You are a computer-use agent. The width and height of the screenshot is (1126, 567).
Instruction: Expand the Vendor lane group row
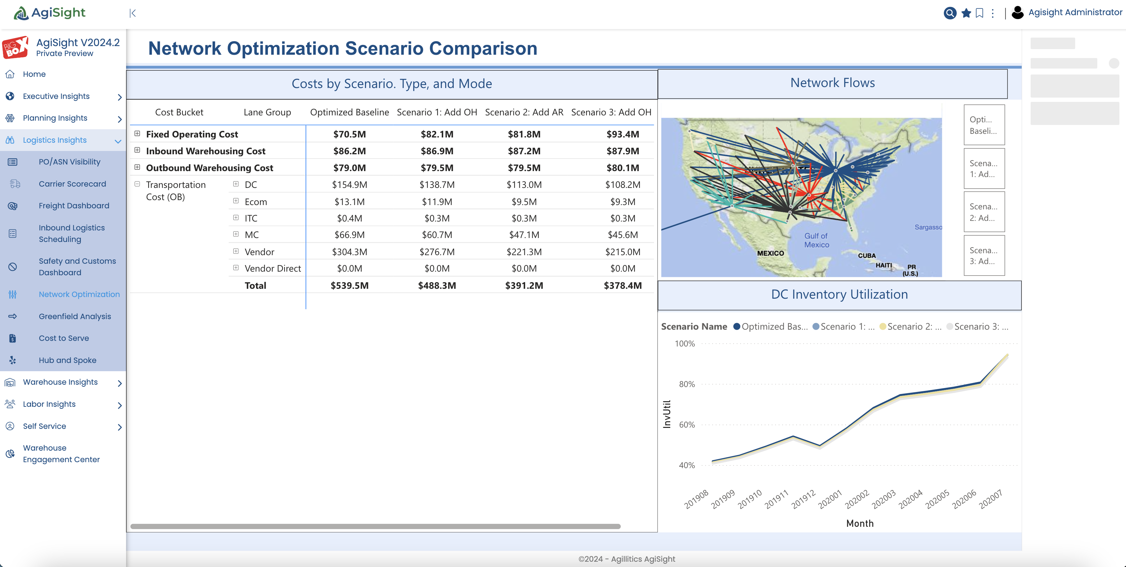pyautogui.click(x=236, y=251)
